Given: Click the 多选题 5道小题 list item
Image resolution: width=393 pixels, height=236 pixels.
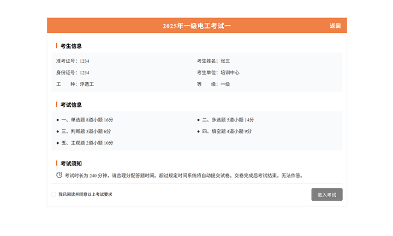Looking at the screenshot, I should tap(228, 120).
